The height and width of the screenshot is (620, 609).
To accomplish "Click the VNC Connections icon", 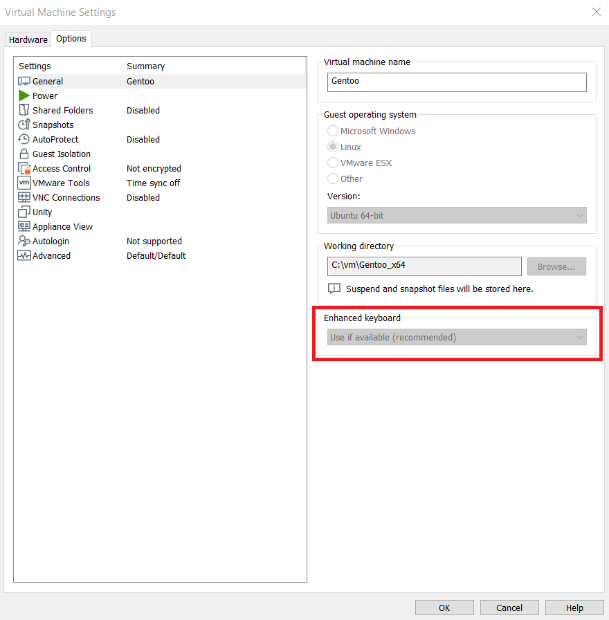I will (24, 197).
